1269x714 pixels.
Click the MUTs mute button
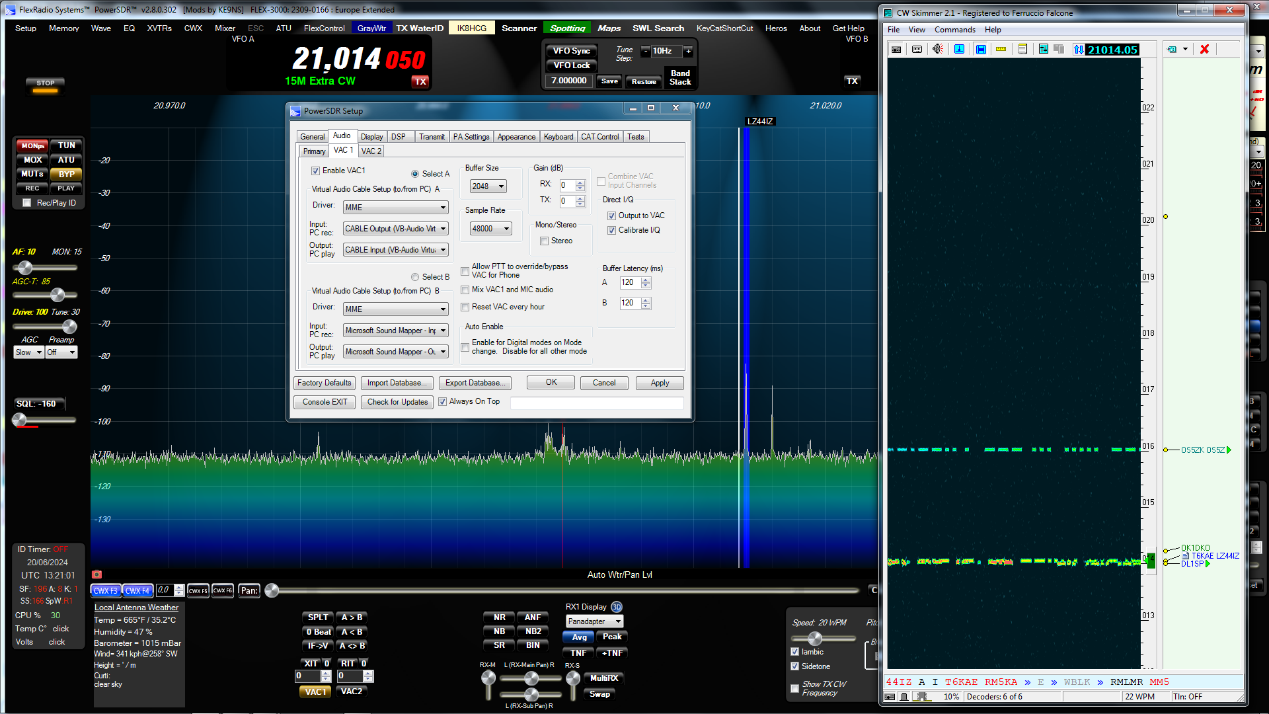click(32, 175)
